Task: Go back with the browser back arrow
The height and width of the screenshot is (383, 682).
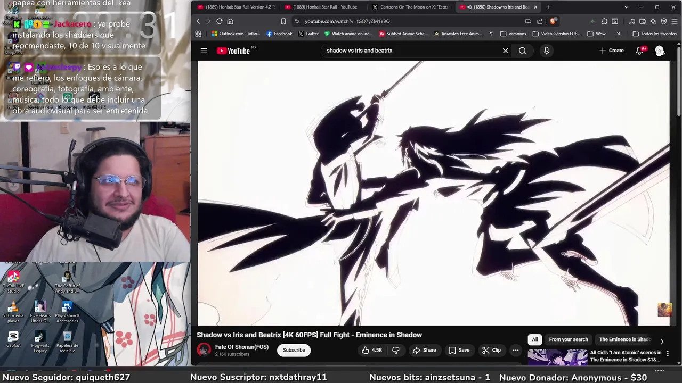Action: tap(198, 21)
